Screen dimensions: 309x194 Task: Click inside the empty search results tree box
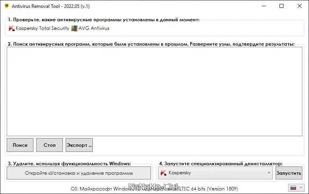(x=154, y=91)
